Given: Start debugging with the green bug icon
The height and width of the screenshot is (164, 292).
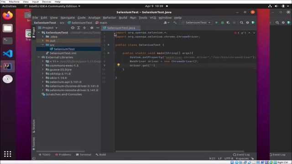Looking at the screenshot, I should 222,23.
